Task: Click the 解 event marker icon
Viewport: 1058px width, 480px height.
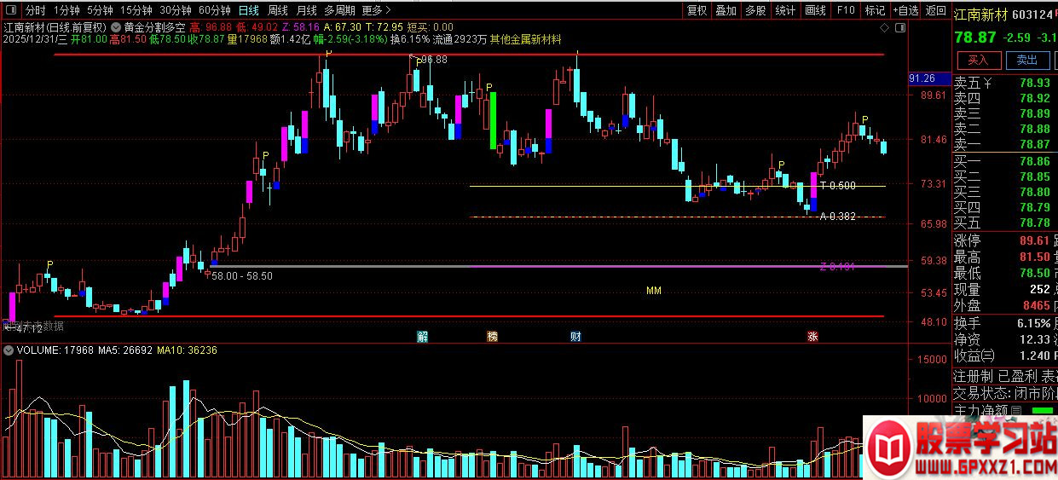Action: [422, 336]
